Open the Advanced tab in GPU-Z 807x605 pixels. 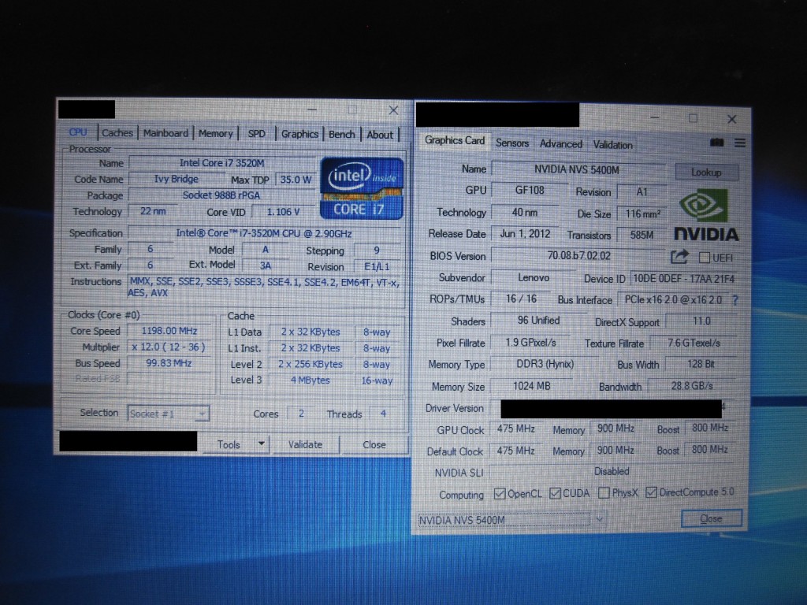(561, 144)
